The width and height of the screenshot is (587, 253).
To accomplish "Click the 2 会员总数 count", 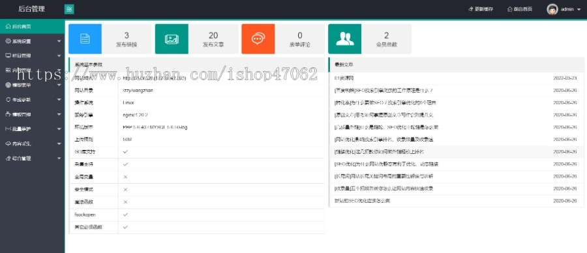I will point(386,36).
